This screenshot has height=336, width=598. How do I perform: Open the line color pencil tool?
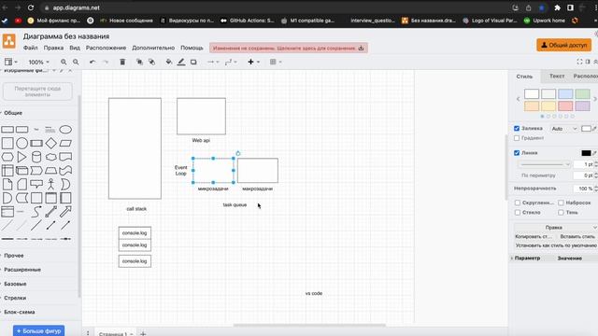(181, 62)
